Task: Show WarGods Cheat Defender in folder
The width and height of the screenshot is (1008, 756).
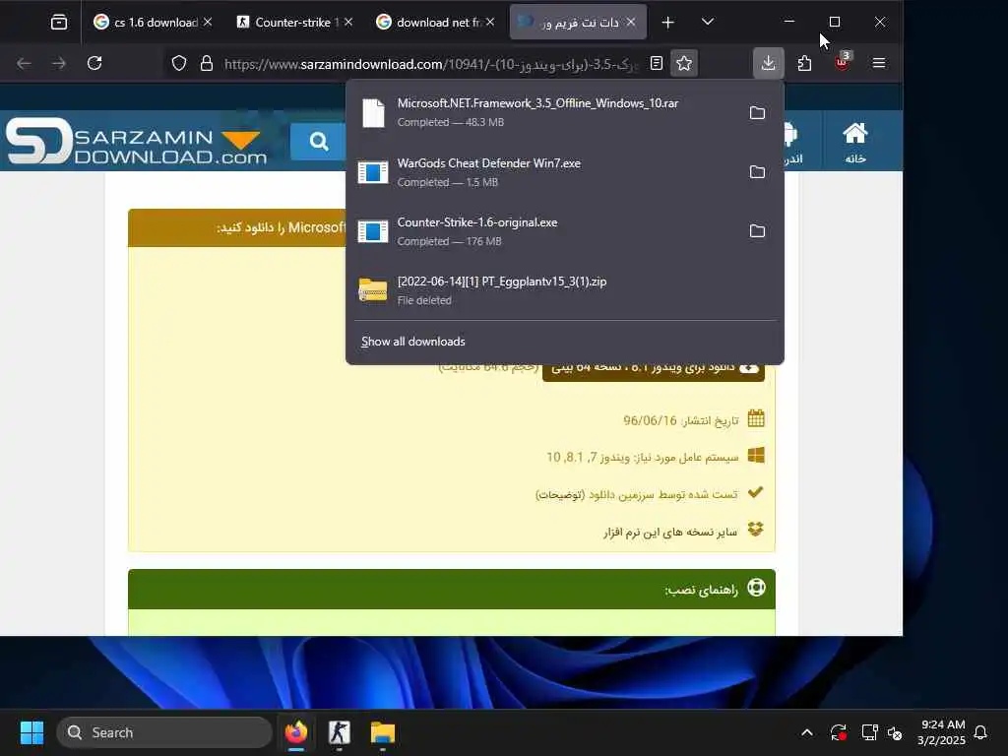Action: coord(757,172)
